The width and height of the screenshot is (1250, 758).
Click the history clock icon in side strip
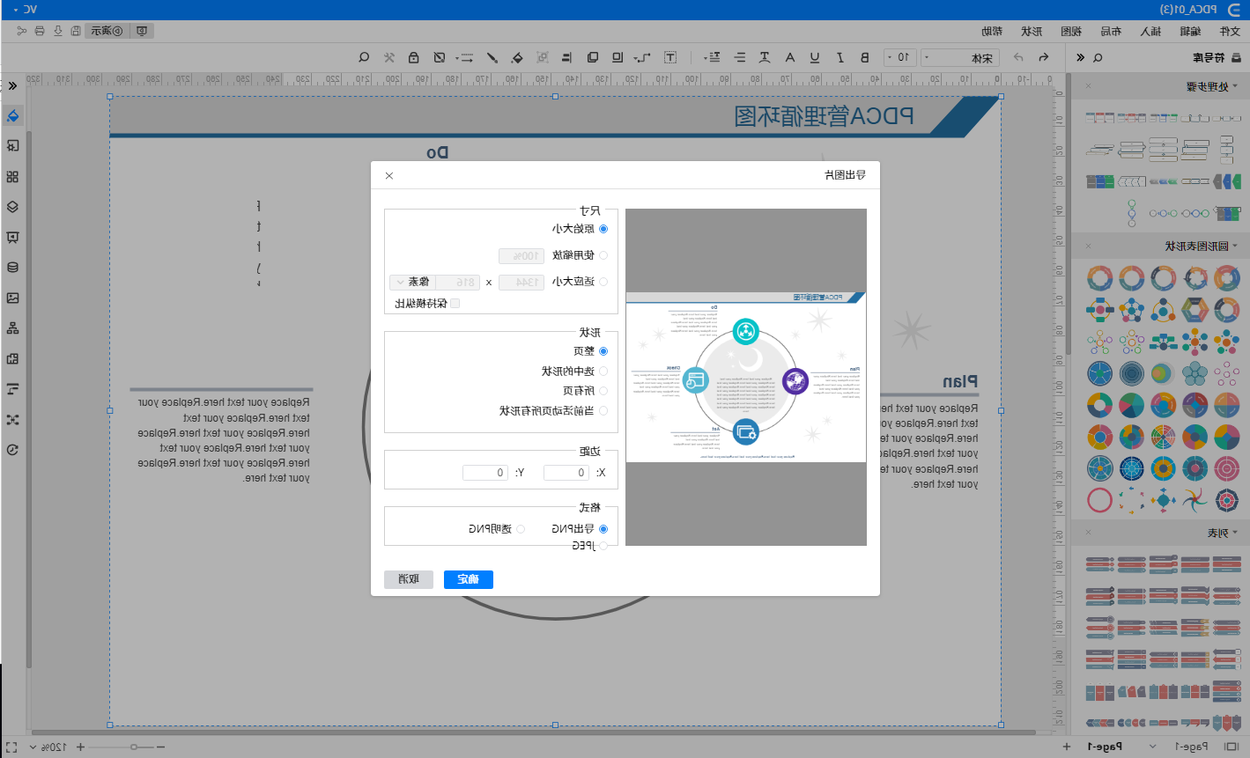pos(12,450)
